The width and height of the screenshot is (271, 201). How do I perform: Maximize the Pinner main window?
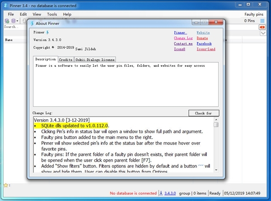coord(248,5)
